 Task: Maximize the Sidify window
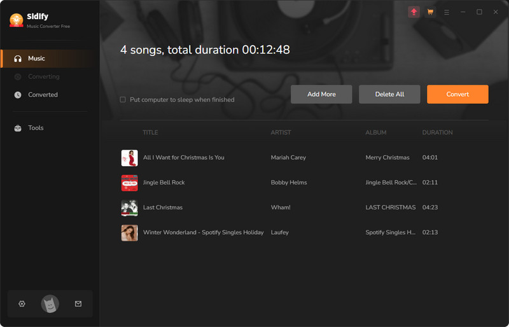(x=479, y=12)
